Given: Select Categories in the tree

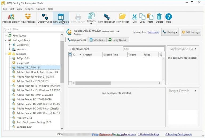Looking at the screenshot, I should click(x=22, y=45).
